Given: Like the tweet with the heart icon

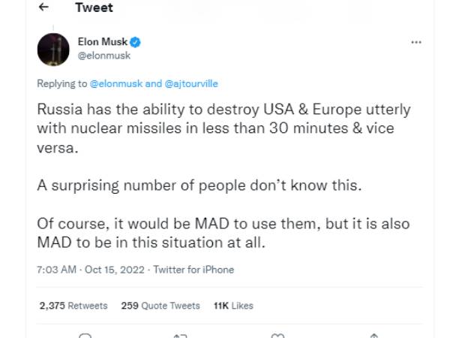Looking at the screenshot, I should [x=277, y=335].
